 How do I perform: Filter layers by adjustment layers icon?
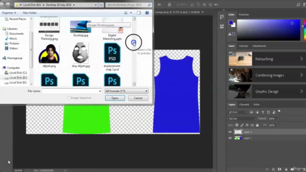click(257, 112)
